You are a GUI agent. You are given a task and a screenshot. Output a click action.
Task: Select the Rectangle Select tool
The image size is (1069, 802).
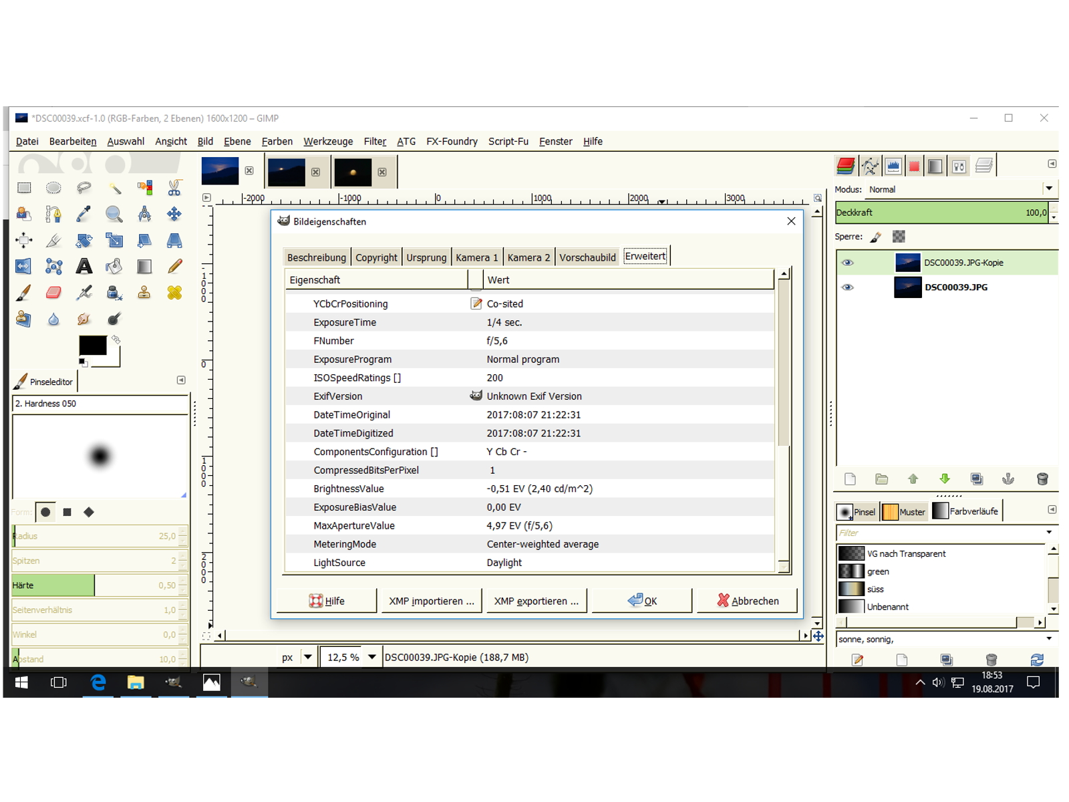(x=24, y=188)
